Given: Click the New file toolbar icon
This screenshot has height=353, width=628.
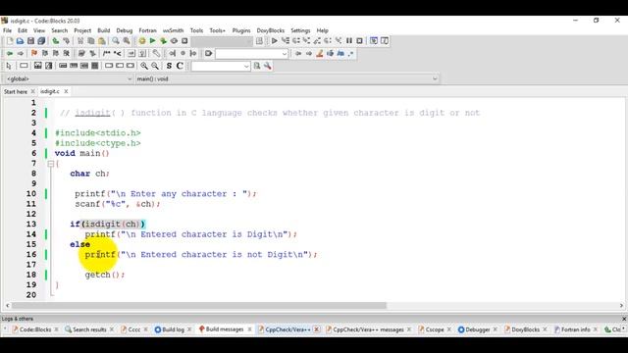Looking at the screenshot, I should [10, 41].
